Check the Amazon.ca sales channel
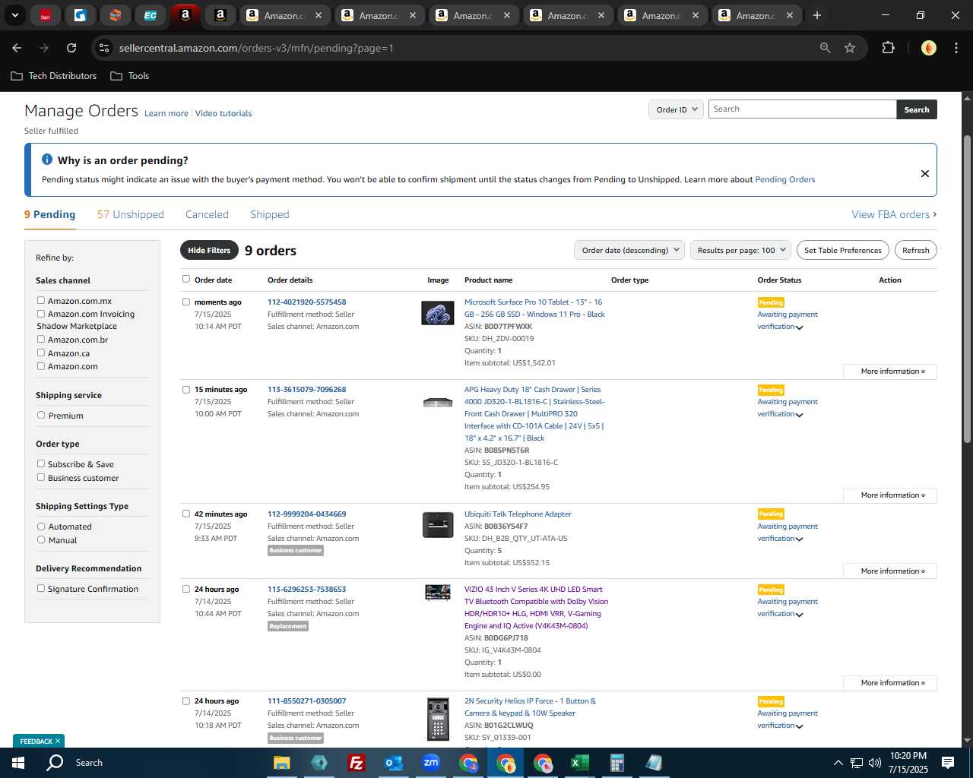The width and height of the screenshot is (973, 778). (x=41, y=353)
